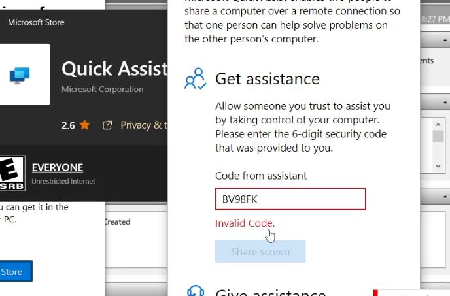Click the Code from assistant field
Screen dimensions: 450x296
(x=290, y=199)
